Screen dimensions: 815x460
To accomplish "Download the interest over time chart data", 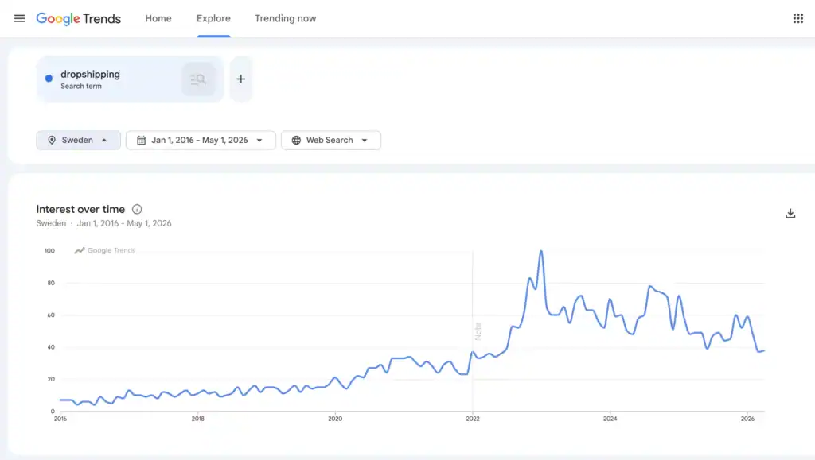I will point(790,214).
